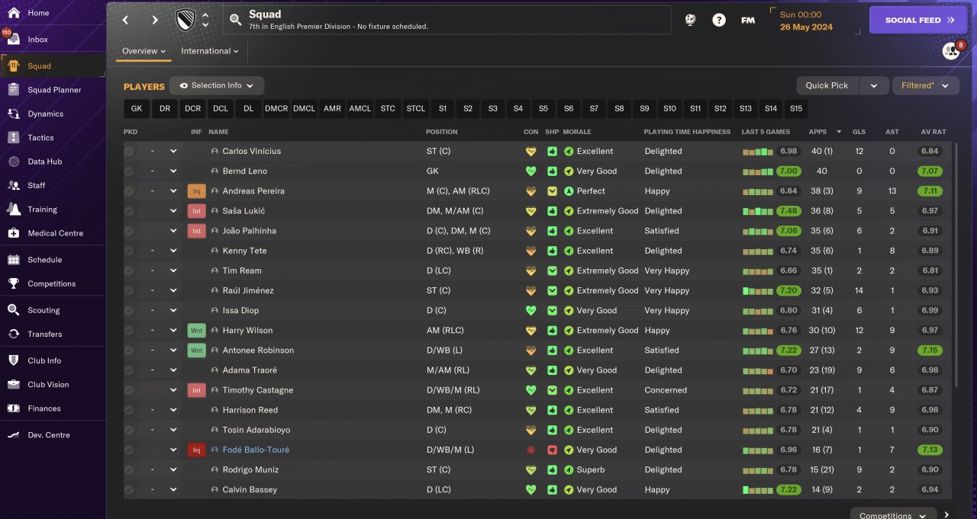Open the help question mark icon

click(x=719, y=21)
